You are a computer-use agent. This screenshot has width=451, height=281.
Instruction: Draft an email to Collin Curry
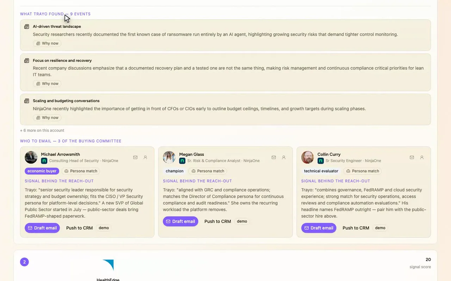pos(319,228)
